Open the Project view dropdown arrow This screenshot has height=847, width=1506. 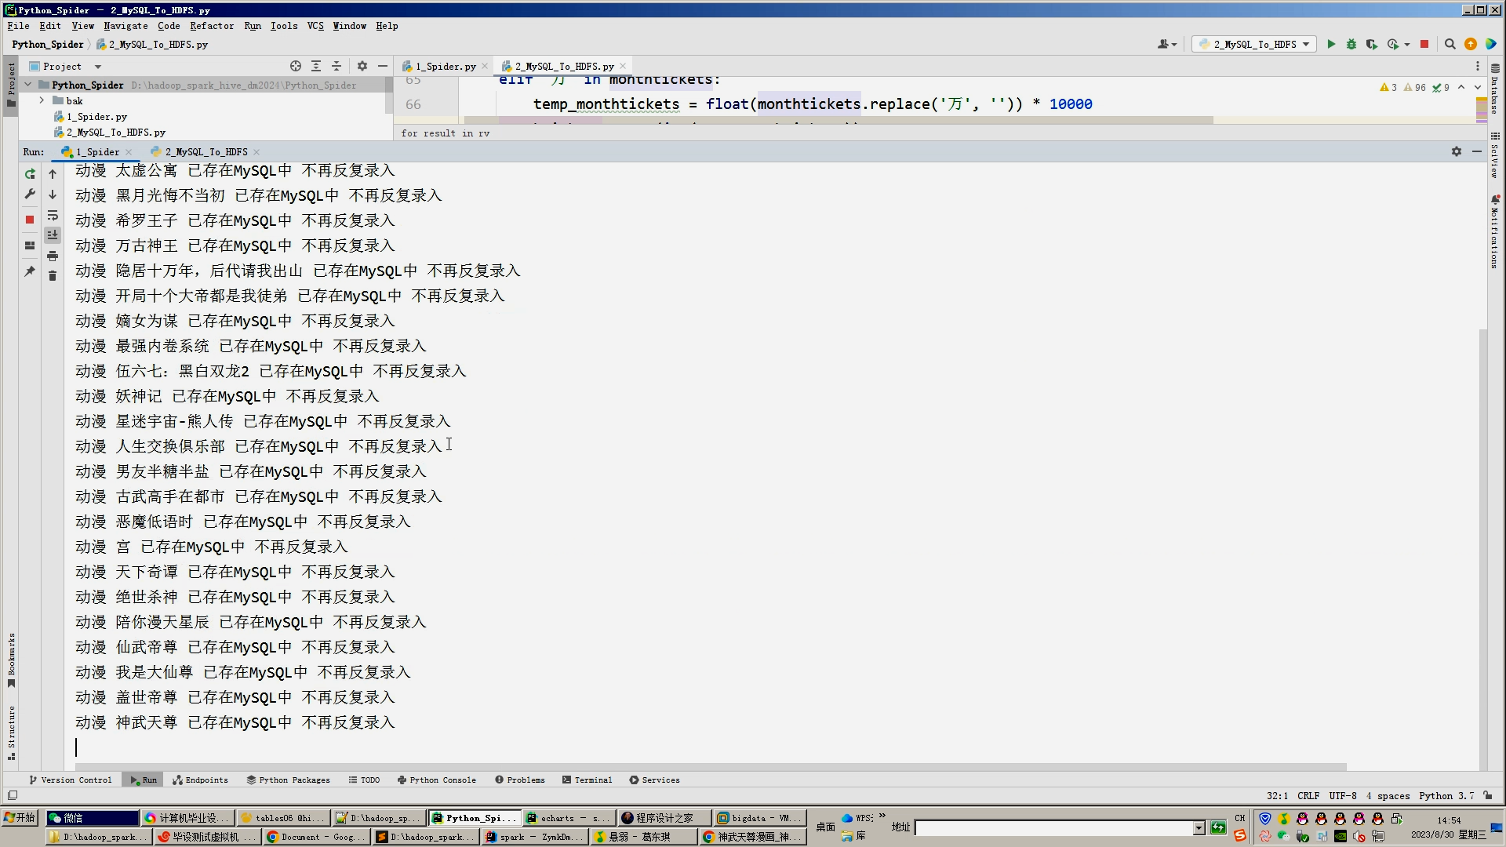98,67
